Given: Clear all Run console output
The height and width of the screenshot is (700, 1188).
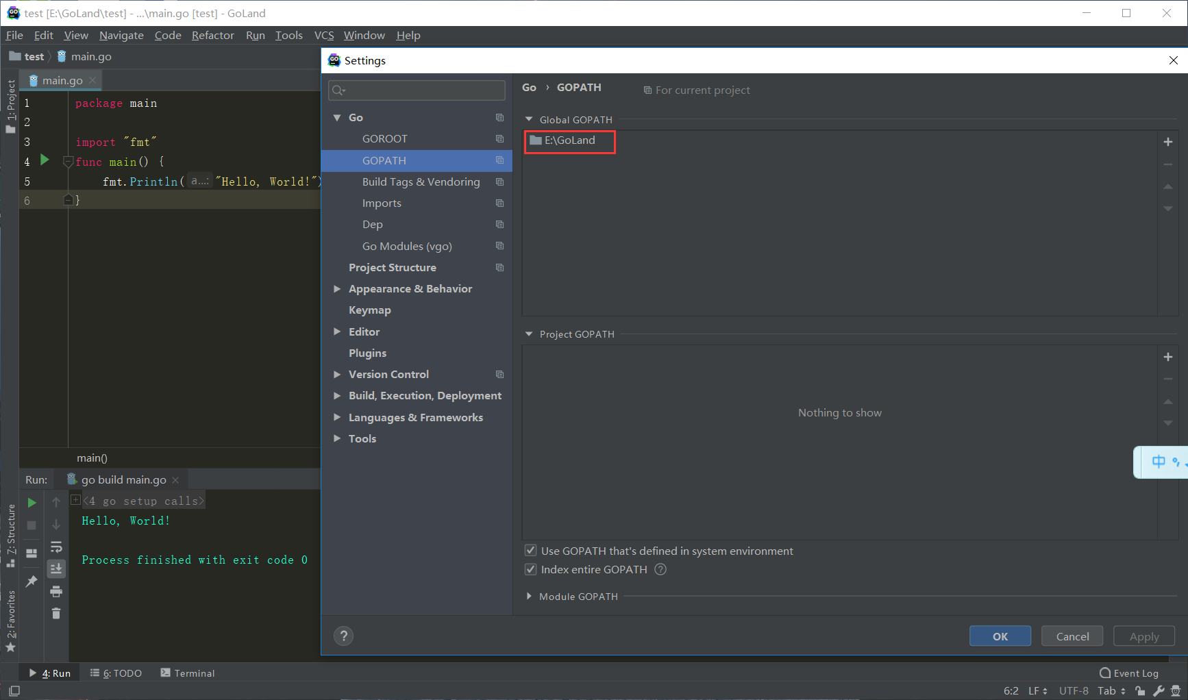Looking at the screenshot, I should (56, 613).
